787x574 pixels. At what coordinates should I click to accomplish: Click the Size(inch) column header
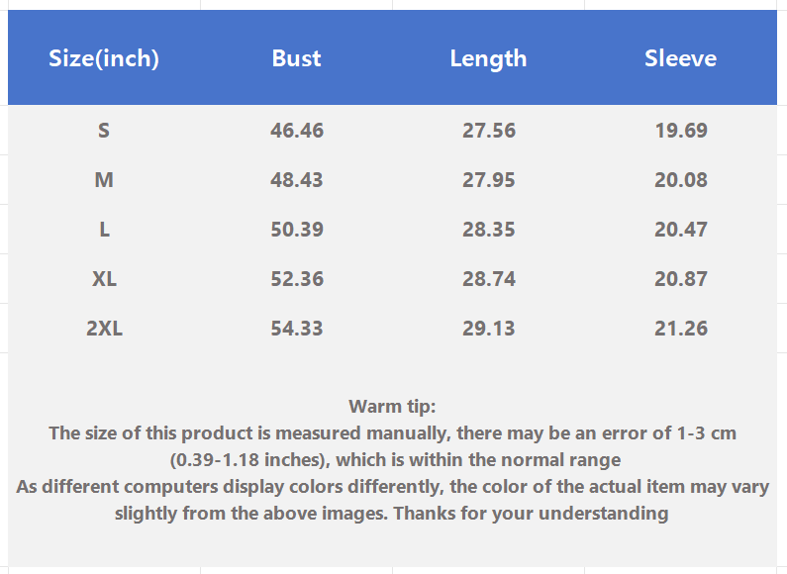click(104, 58)
